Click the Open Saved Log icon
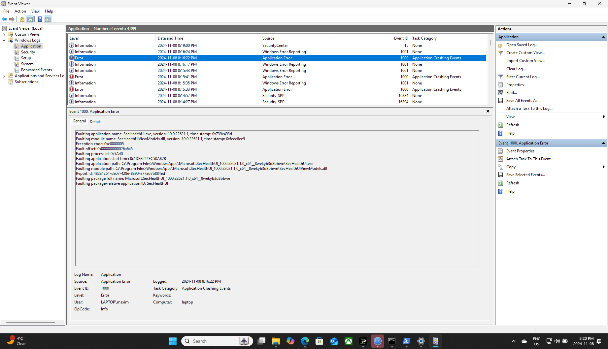This screenshot has height=349, width=608. pos(500,45)
